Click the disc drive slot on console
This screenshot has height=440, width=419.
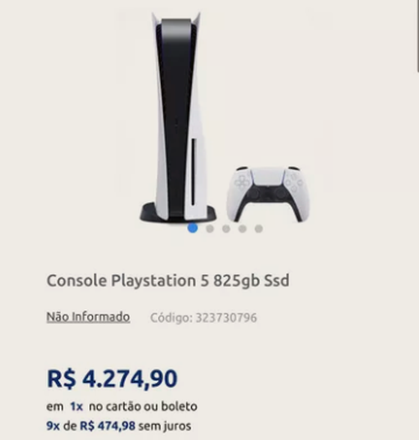coord(193,173)
